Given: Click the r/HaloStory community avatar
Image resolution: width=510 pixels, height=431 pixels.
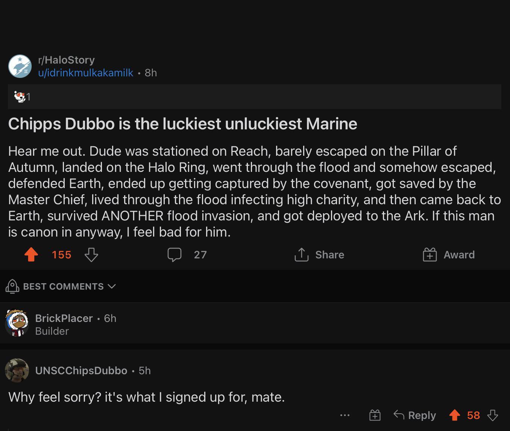Looking at the screenshot, I should [20, 66].
